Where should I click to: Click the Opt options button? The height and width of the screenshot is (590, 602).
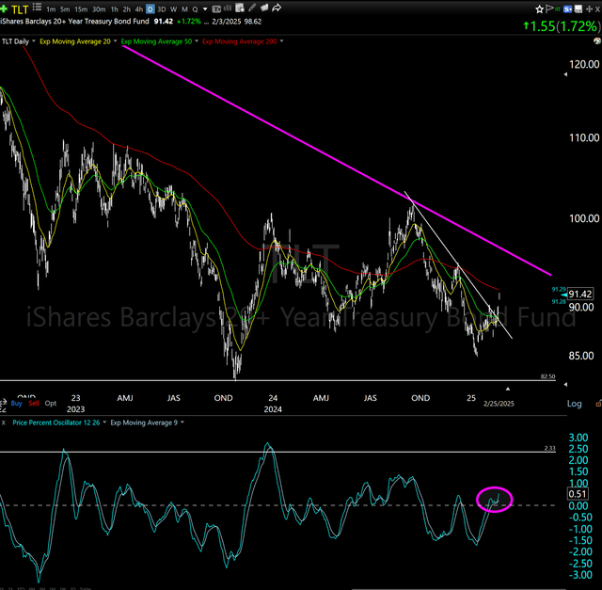pyautogui.click(x=51, y=403)
